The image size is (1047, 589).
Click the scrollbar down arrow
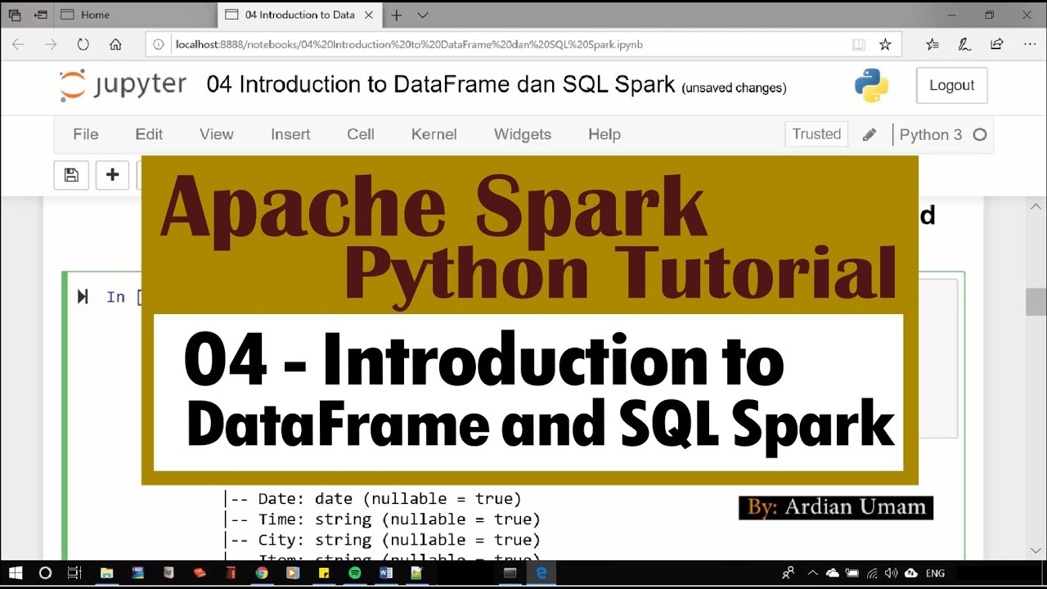tap(1036, 551)
